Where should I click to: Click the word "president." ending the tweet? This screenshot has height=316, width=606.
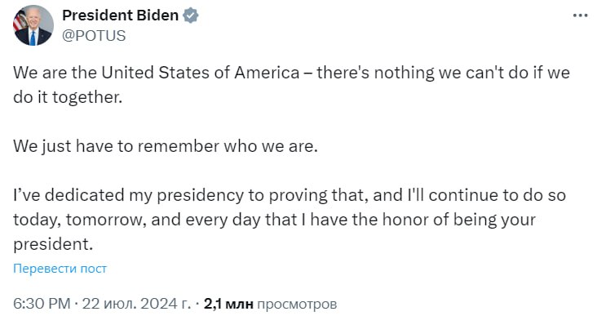click(53, 244)
